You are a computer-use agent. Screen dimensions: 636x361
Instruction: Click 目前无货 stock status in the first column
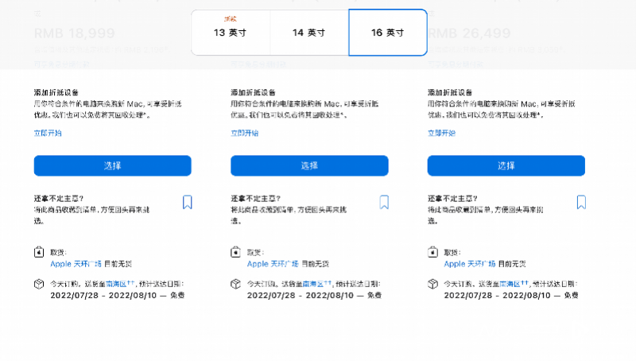[x=118, y=264]
